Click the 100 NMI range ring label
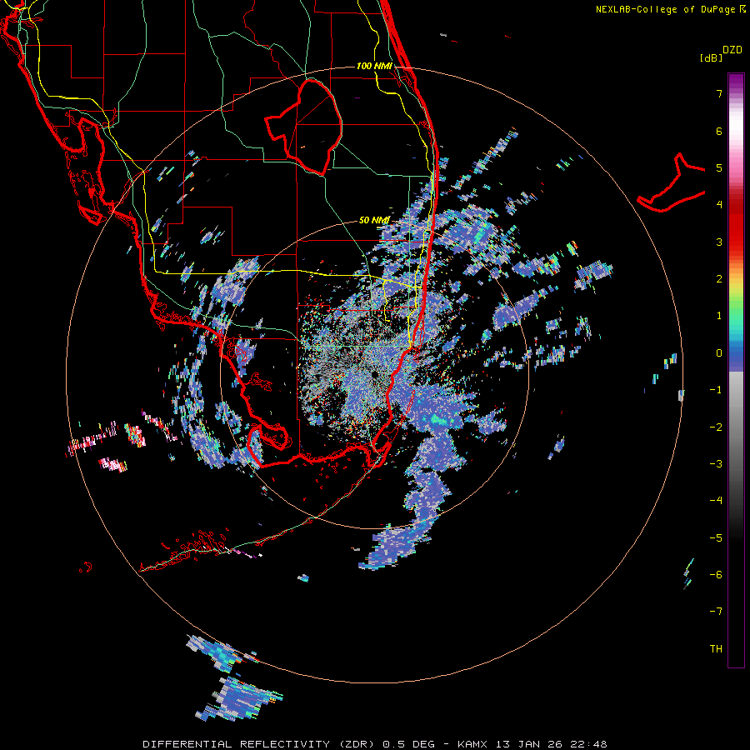 pyautogui.click(x=374, y=66)
